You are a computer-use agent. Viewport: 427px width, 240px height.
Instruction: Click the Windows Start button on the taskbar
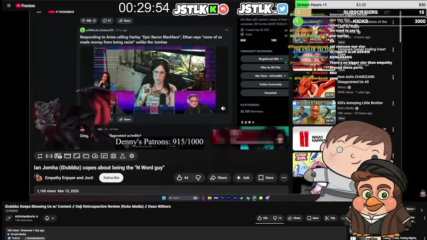pyautogui.click(x=164, y=198)
